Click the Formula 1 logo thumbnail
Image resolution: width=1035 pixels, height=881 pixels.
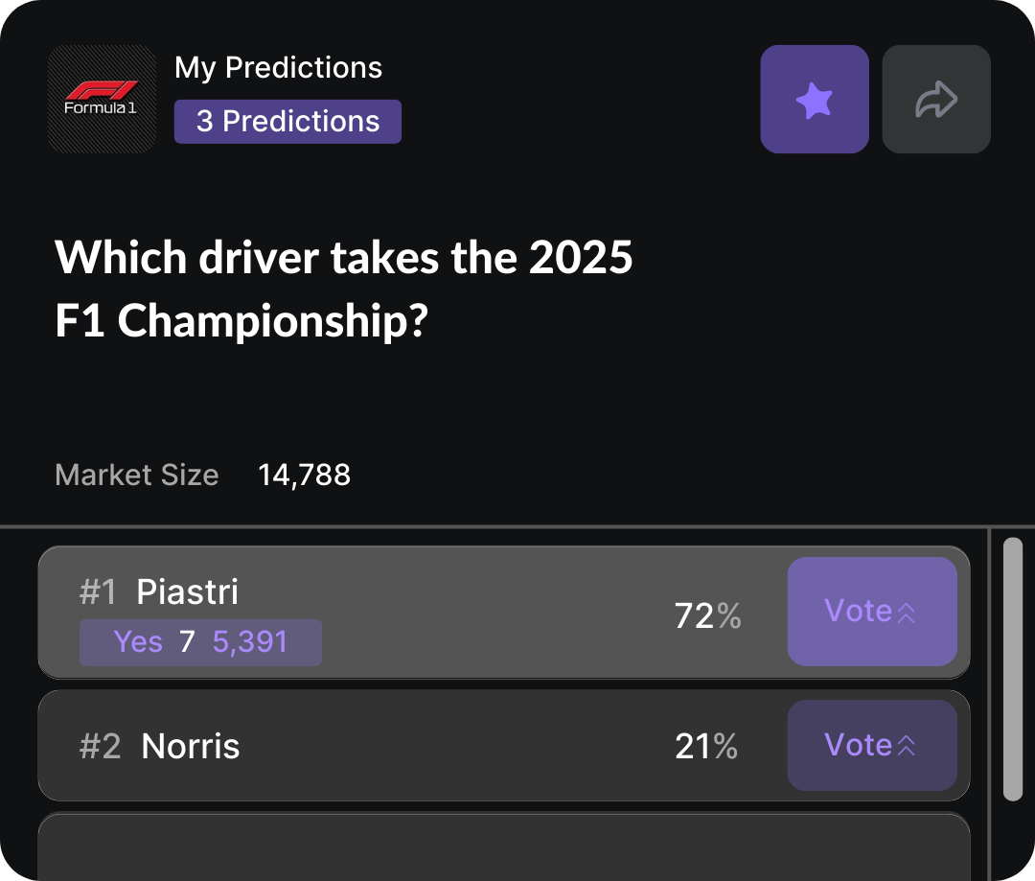[x=102, y=99]
